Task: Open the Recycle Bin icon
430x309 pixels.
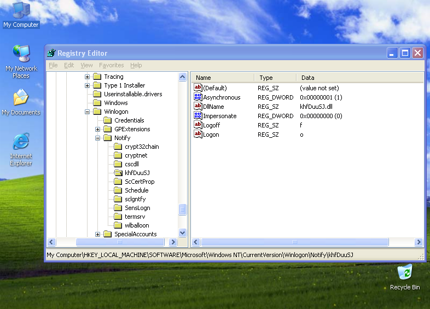Action: click(405, 277)
